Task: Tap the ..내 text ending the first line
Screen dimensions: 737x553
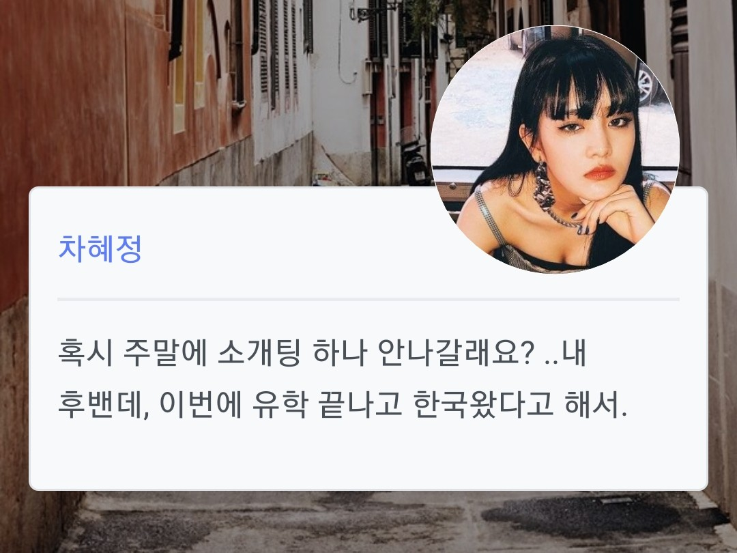Action: tap(566, 352)
